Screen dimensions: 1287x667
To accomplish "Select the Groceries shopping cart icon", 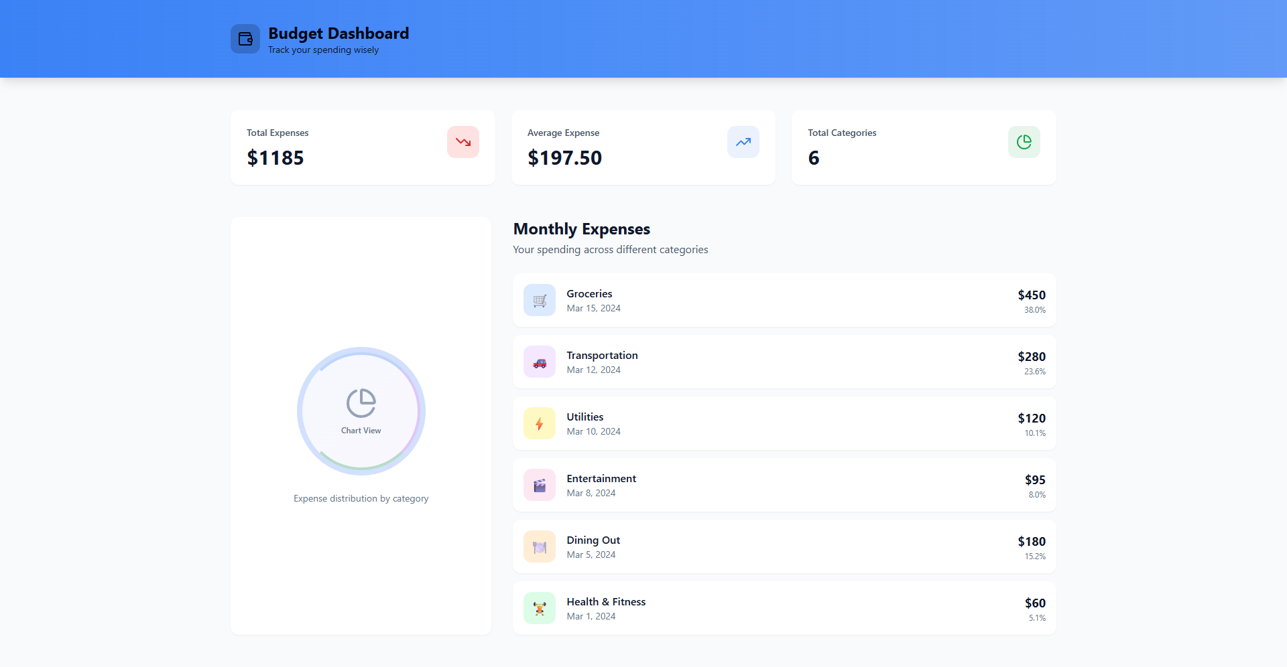I will [540, 300].
